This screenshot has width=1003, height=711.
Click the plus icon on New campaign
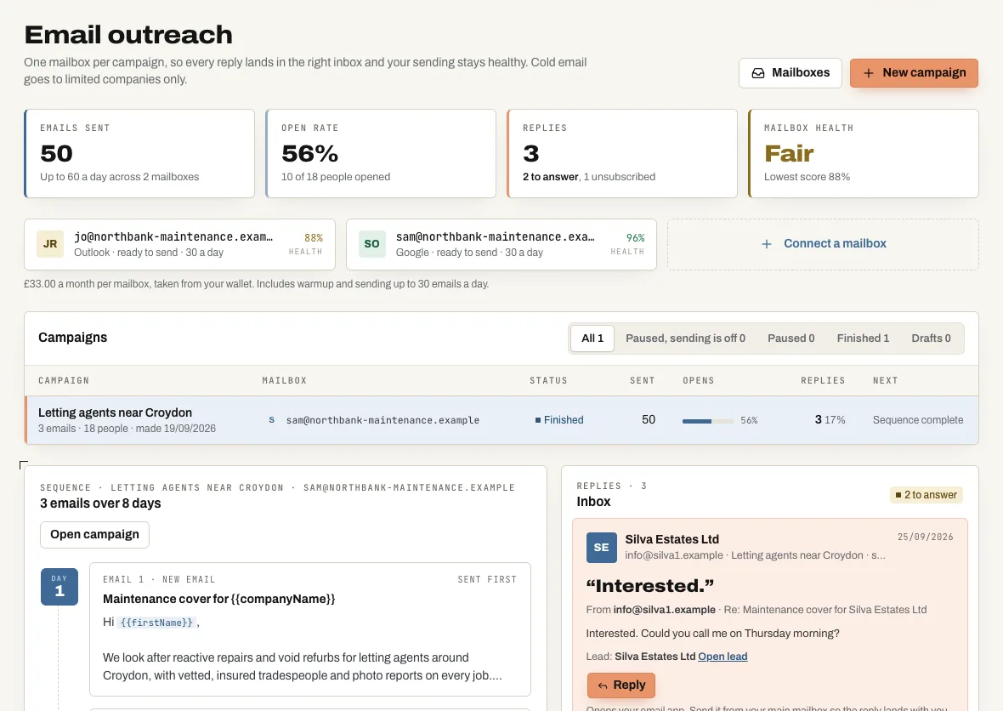click(x=869, y=73)
